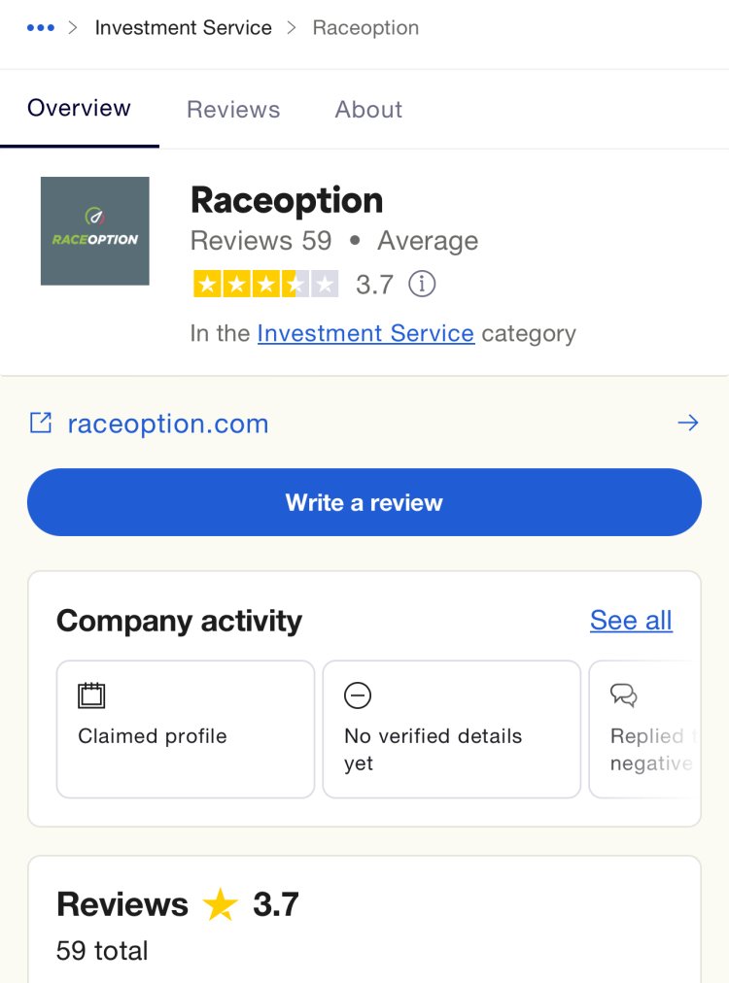Switch to the About tab
The height and width of the screenshot is (983, 729).
(368, 109)
